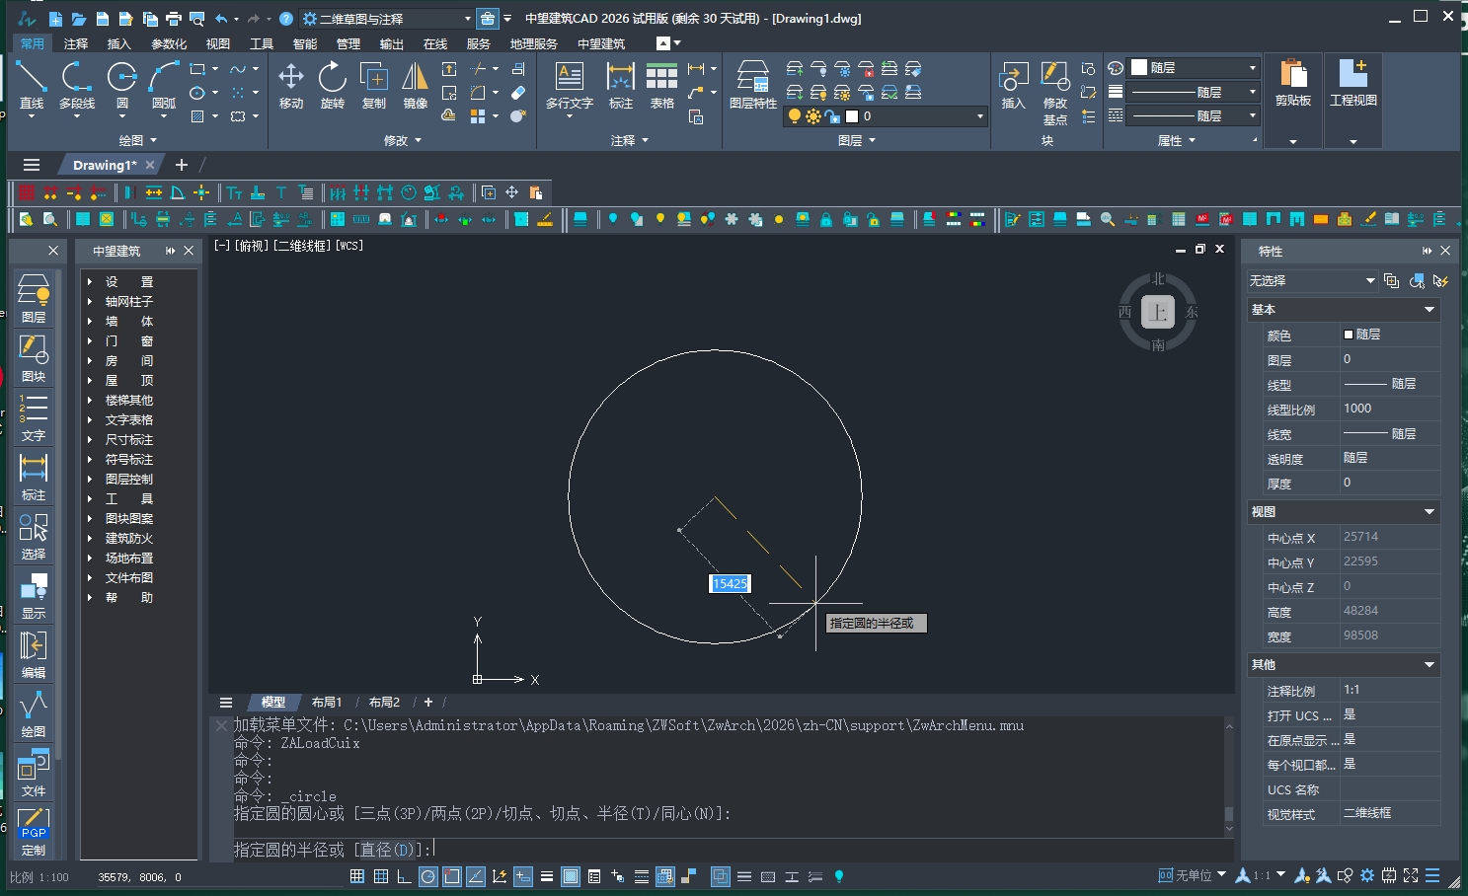Expand the 尺寸标注 tree item
Image resolution: width=1468 pixels, height=896 pixels.
pyautogui.click(x=90, y=440)
